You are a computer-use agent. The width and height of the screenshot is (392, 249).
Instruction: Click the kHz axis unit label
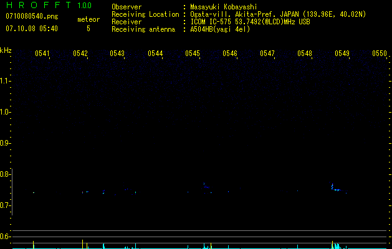click(x=6, y=50)
